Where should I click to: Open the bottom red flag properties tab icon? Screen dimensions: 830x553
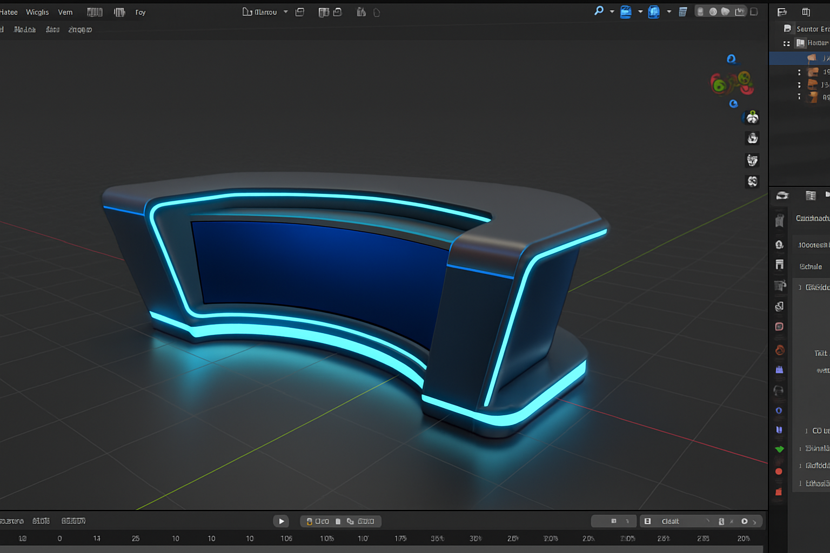[x=779, y=492]
